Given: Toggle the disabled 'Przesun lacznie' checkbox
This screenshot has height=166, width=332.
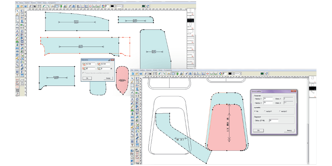Looking at the screenshot, I should coord(83,73).
